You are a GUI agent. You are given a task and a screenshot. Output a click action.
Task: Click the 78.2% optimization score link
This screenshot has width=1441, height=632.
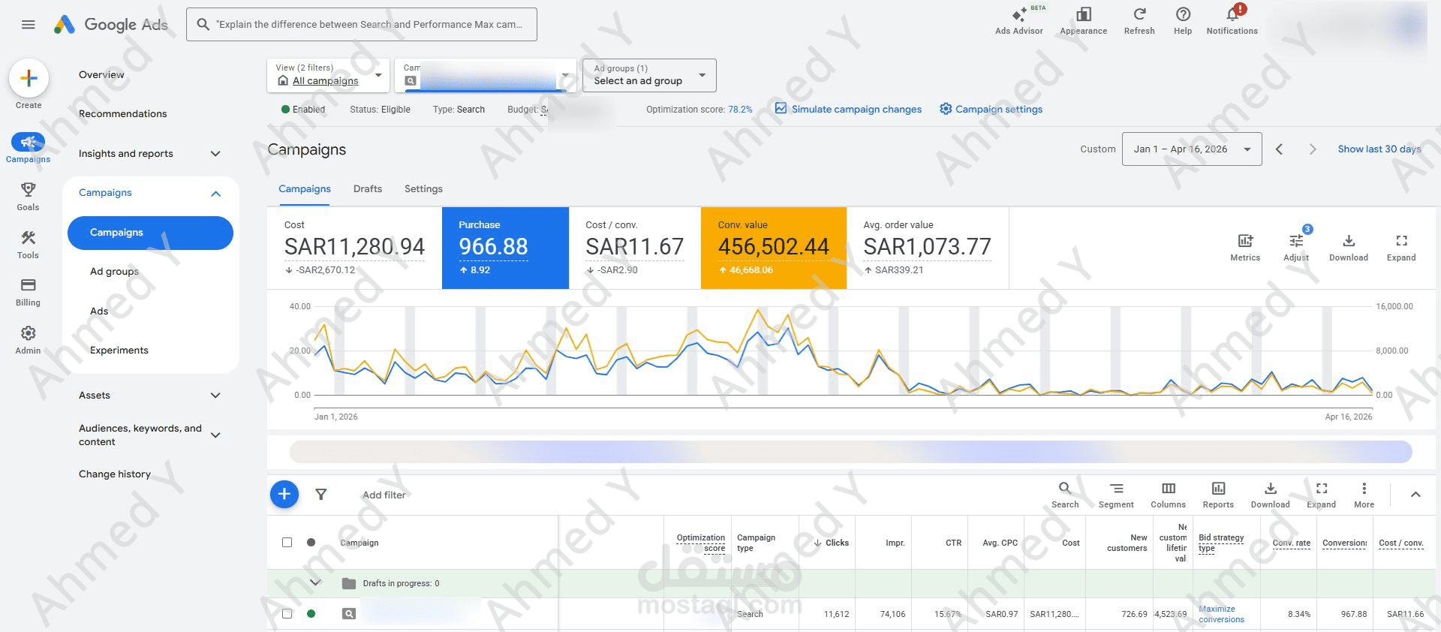click(740, 110)
